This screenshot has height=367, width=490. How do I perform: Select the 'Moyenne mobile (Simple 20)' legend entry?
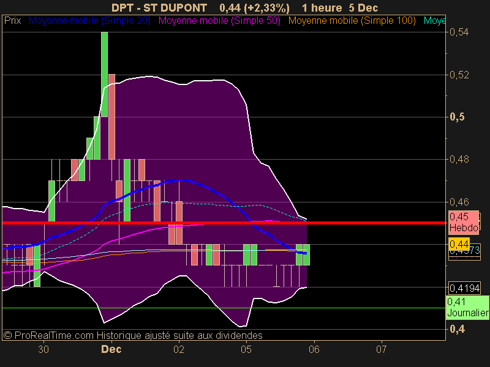89,21
